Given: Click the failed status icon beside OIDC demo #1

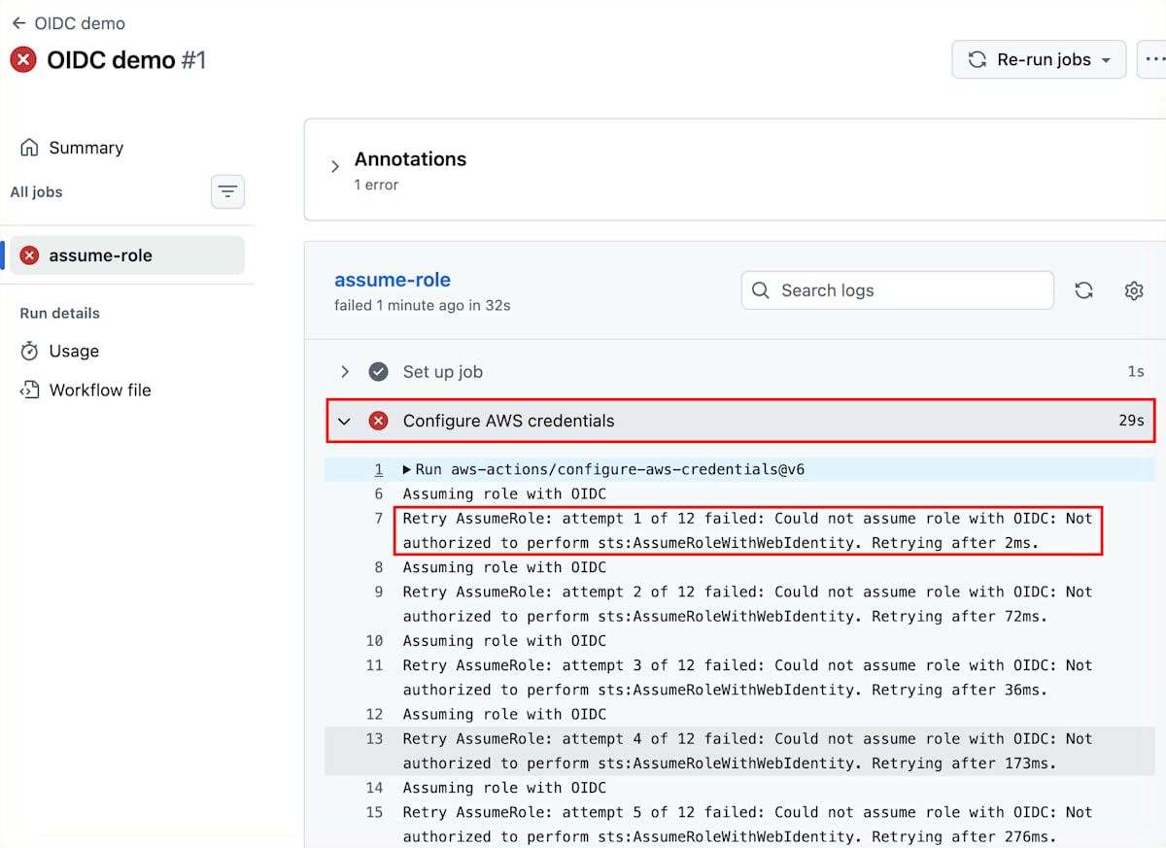Looking at the screenshot, I should [23, 59].
